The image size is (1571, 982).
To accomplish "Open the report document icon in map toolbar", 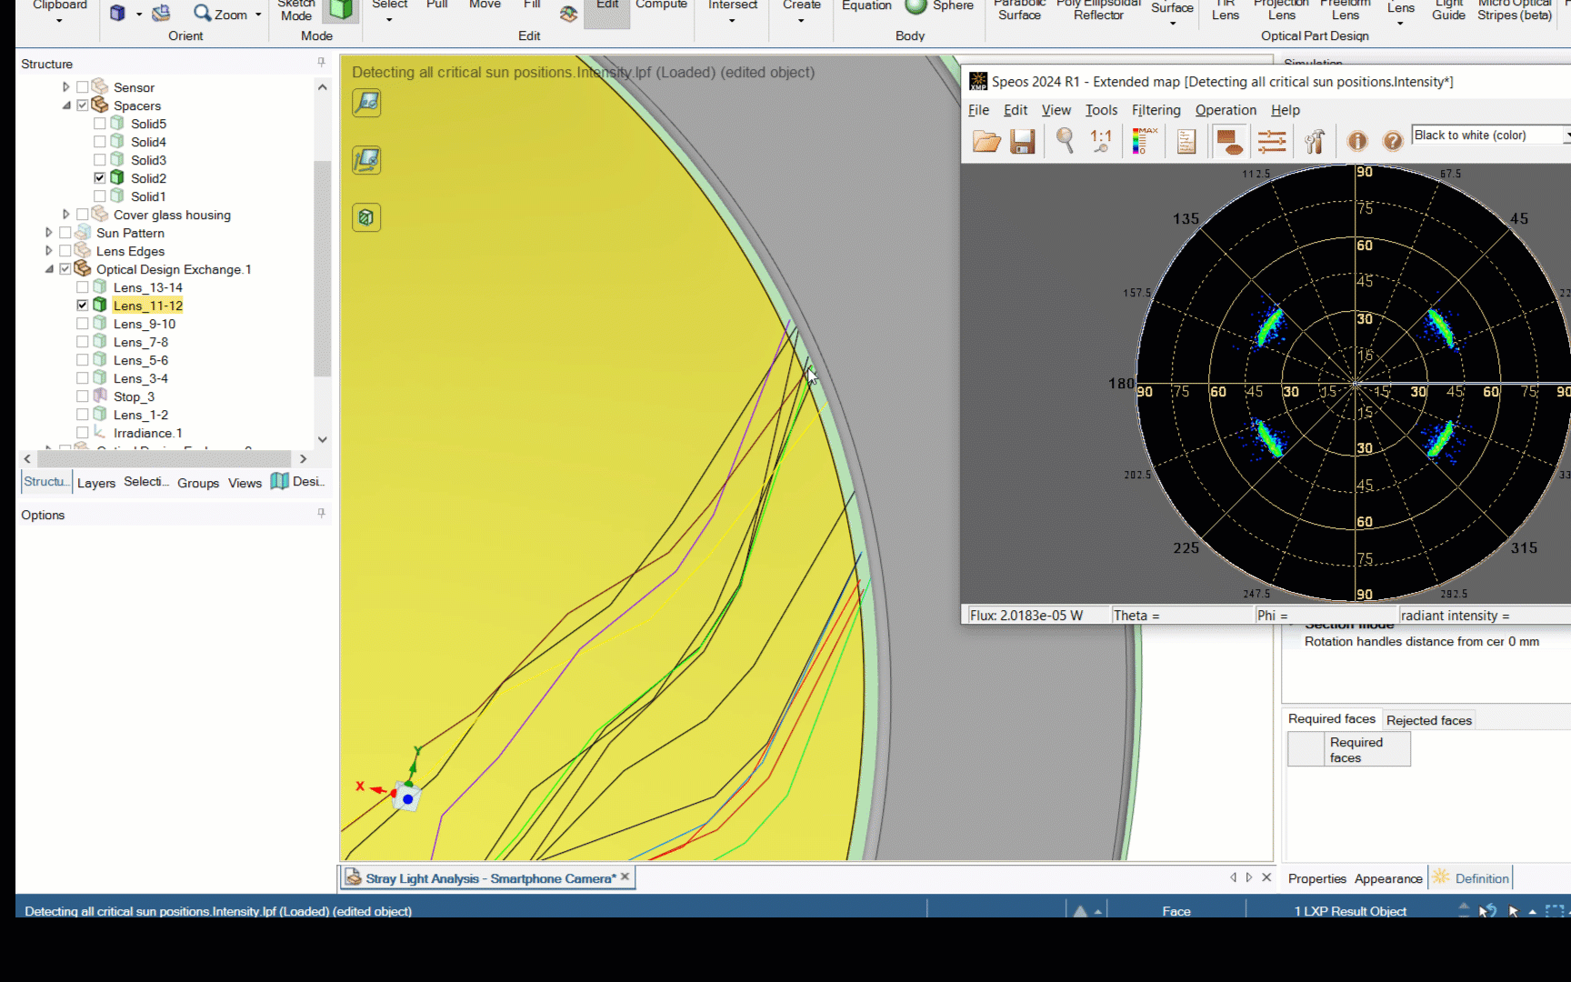I will click(x=1186, y=141).
